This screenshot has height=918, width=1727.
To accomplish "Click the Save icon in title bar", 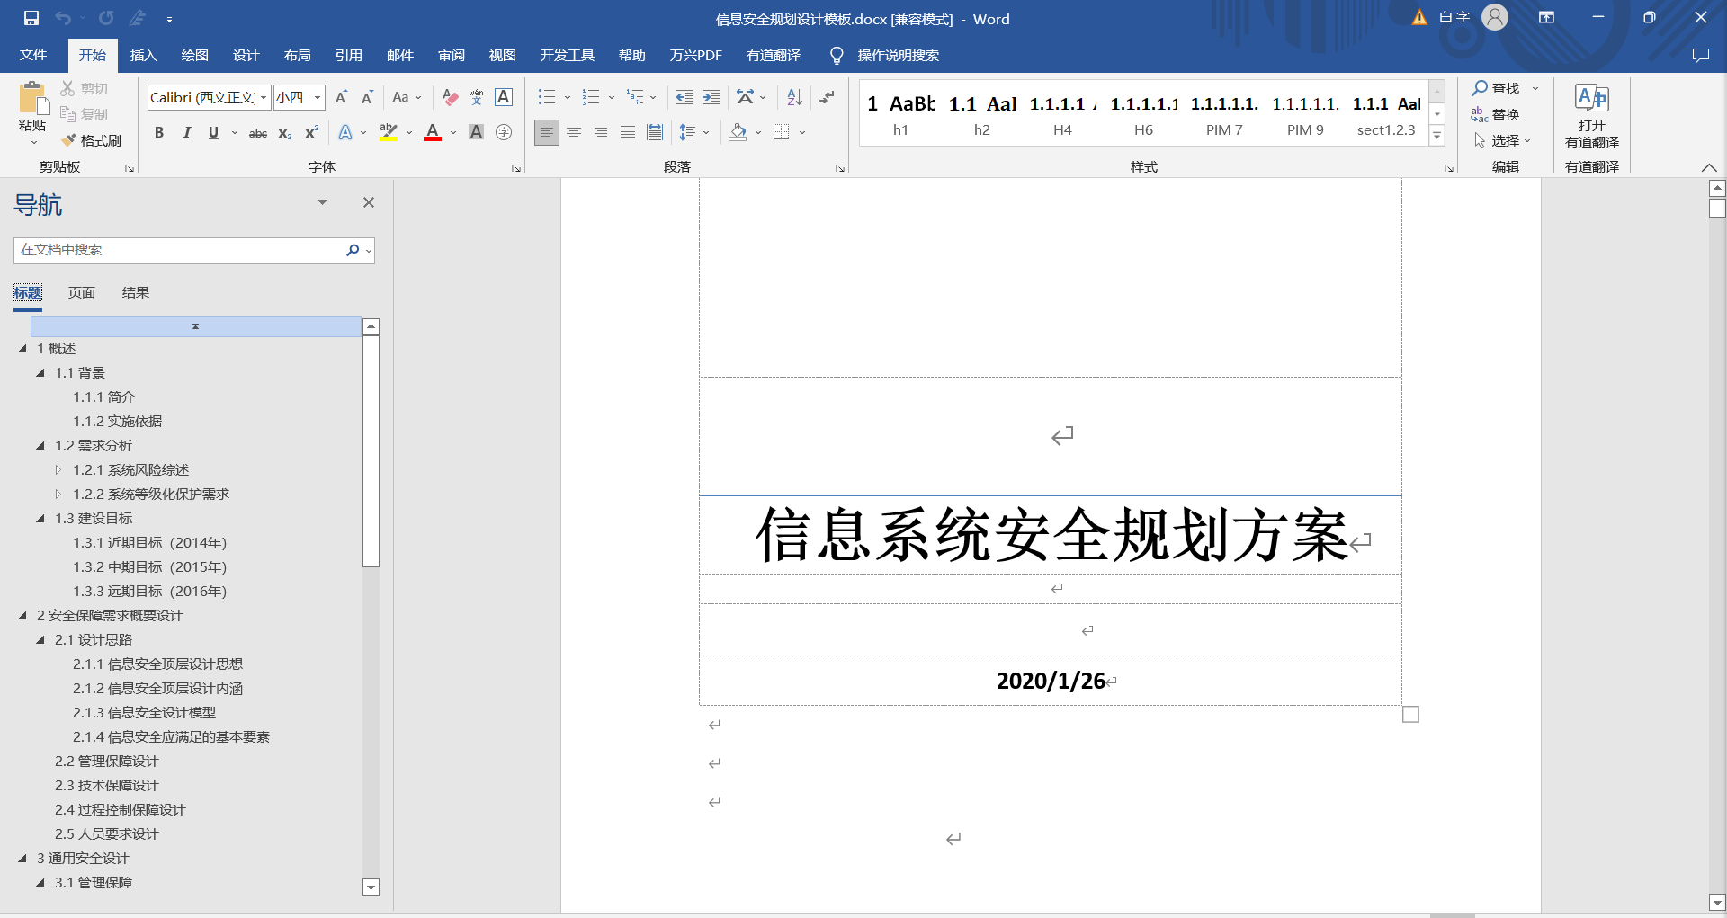I will click(x=31, y=18).
